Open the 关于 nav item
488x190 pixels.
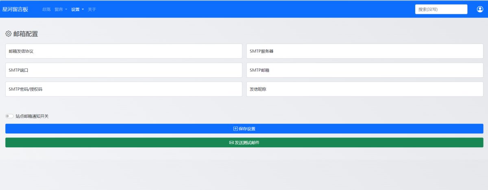[92, 9]
